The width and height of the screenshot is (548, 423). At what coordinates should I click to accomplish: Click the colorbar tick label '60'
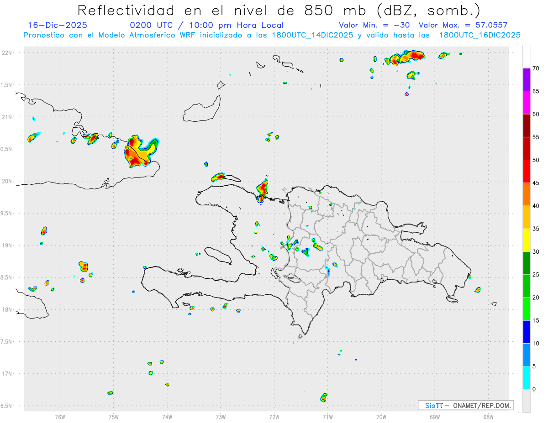536,114
